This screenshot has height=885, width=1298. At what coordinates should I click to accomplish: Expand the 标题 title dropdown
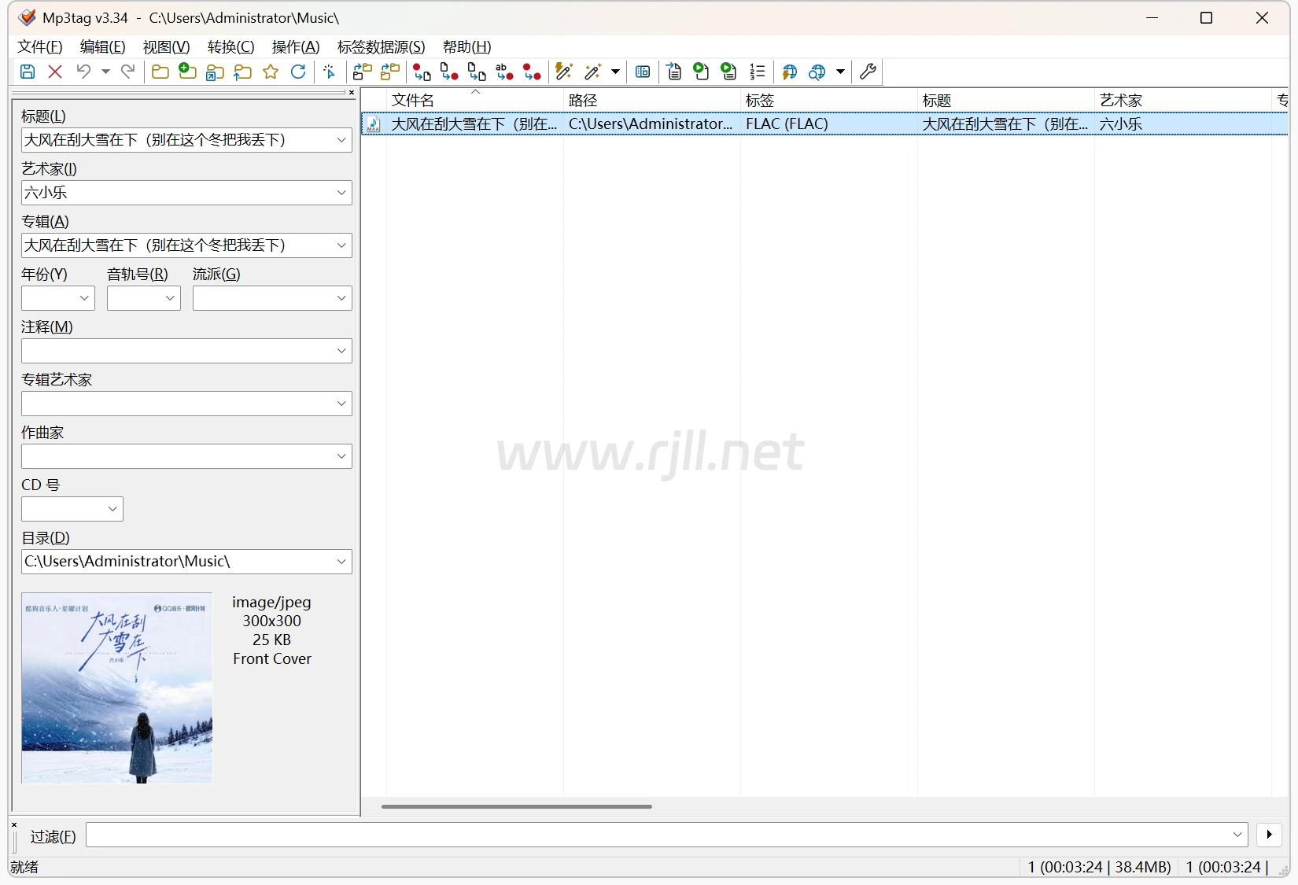pos(341,140)
